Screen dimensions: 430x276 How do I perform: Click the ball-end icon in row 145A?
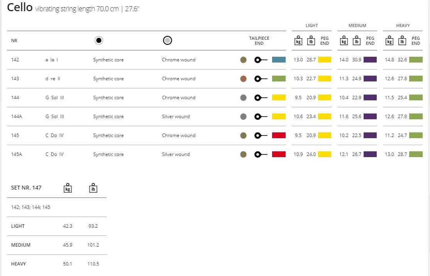click(x=261, y=154)
